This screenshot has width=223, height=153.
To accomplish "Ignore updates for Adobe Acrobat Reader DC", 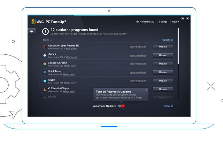I will pyautogui.click(x=138, y=47).
